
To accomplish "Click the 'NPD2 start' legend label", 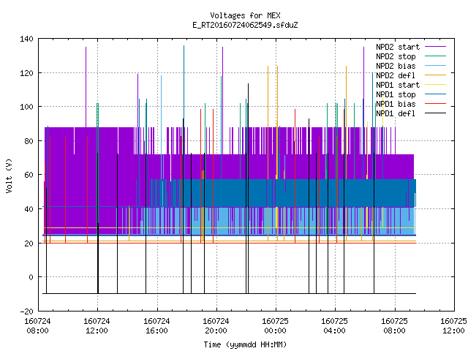I will click(x=398, y=47).
